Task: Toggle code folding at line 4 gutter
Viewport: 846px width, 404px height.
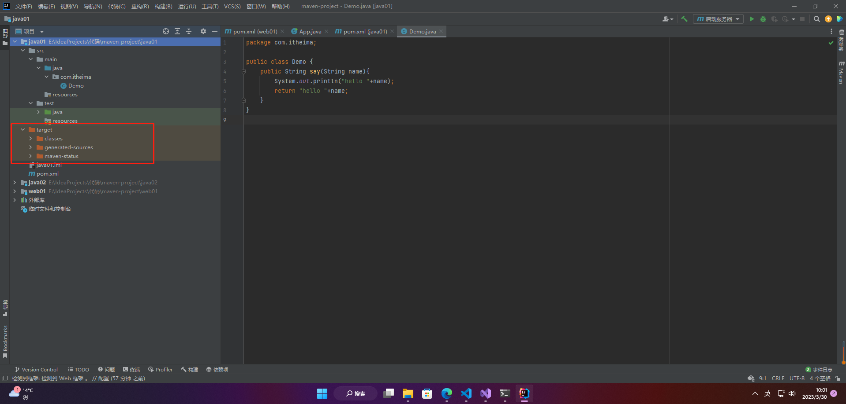Action: pos(243,71)
